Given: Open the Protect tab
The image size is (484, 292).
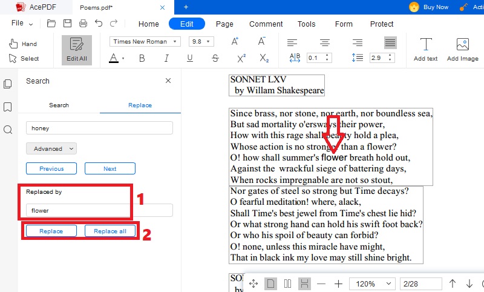Looking at the screenshot, I should (382, 24).
